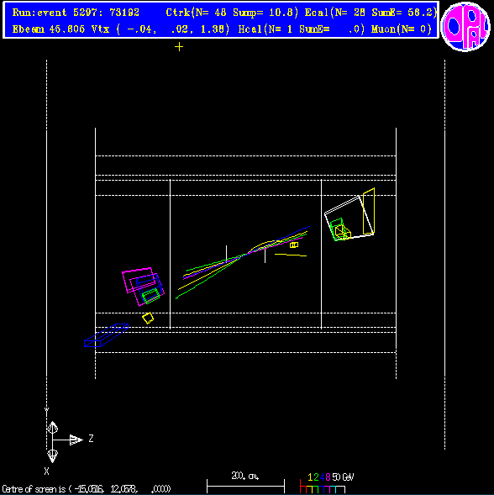The height and width of the screenshot is (495, 494).
Task: Select the Muon(N= 0) readout
Action: 402,29
